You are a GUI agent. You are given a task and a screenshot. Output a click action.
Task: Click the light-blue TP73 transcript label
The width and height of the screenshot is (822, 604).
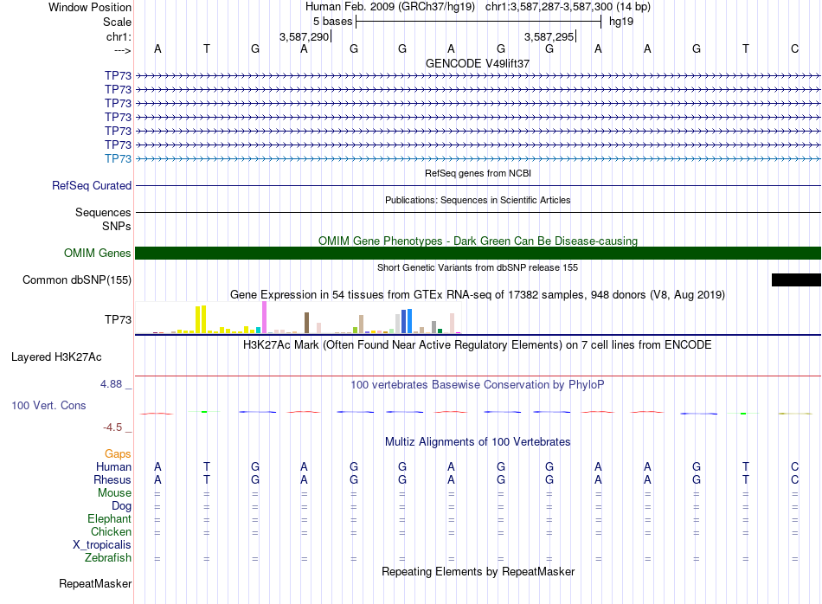click(x=118, y=158)
